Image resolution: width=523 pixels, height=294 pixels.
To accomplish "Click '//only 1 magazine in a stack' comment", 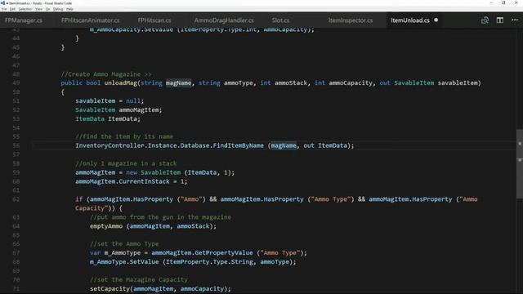I will [126, 163].
